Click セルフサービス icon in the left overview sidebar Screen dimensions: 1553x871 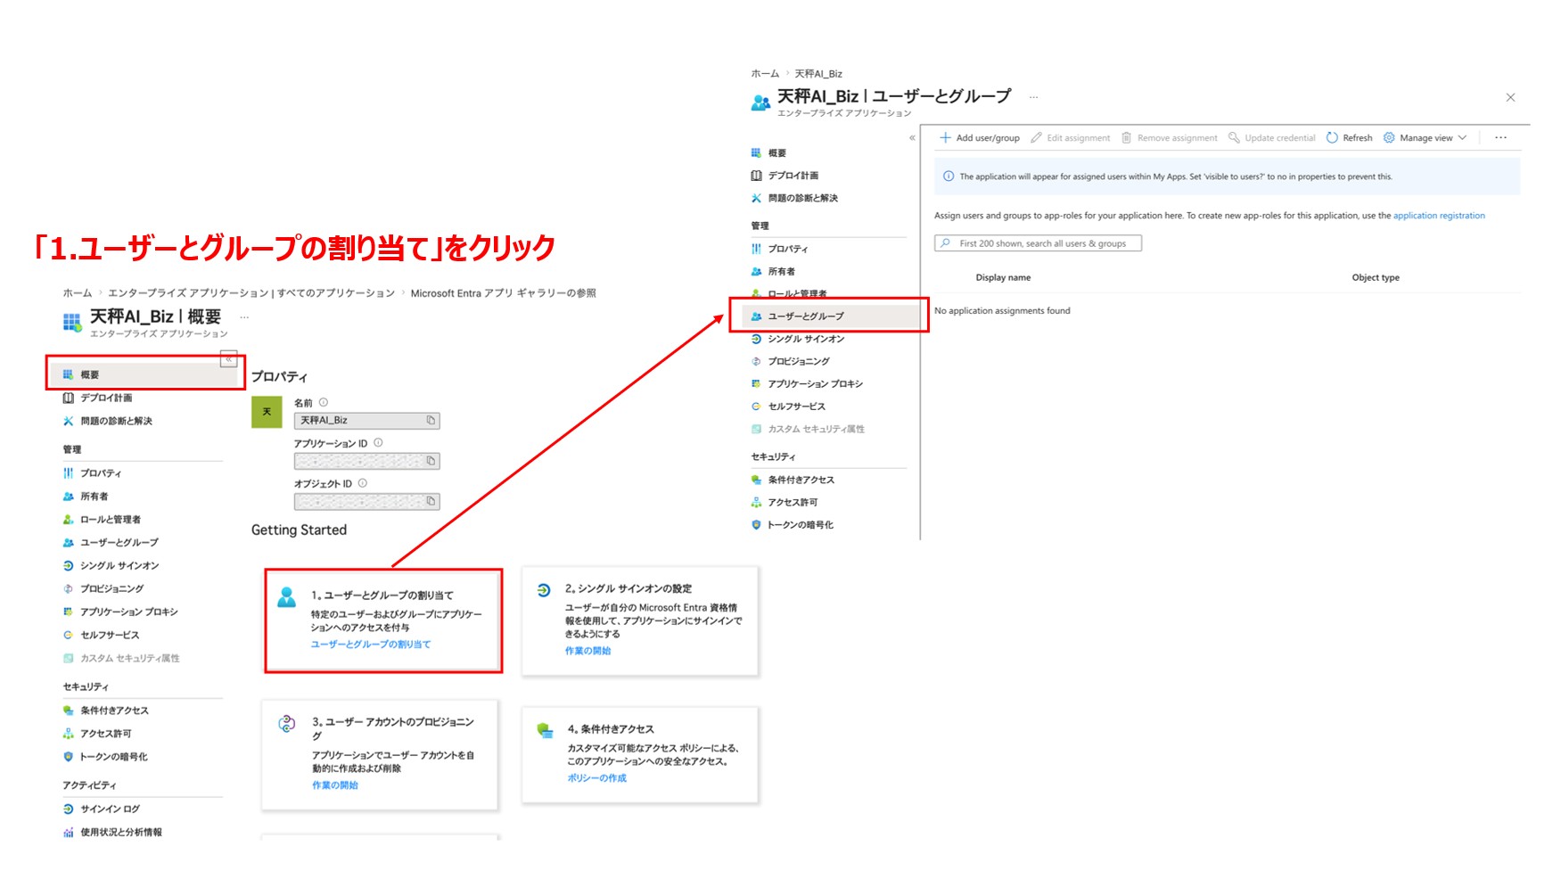click(x=69, y=636)
